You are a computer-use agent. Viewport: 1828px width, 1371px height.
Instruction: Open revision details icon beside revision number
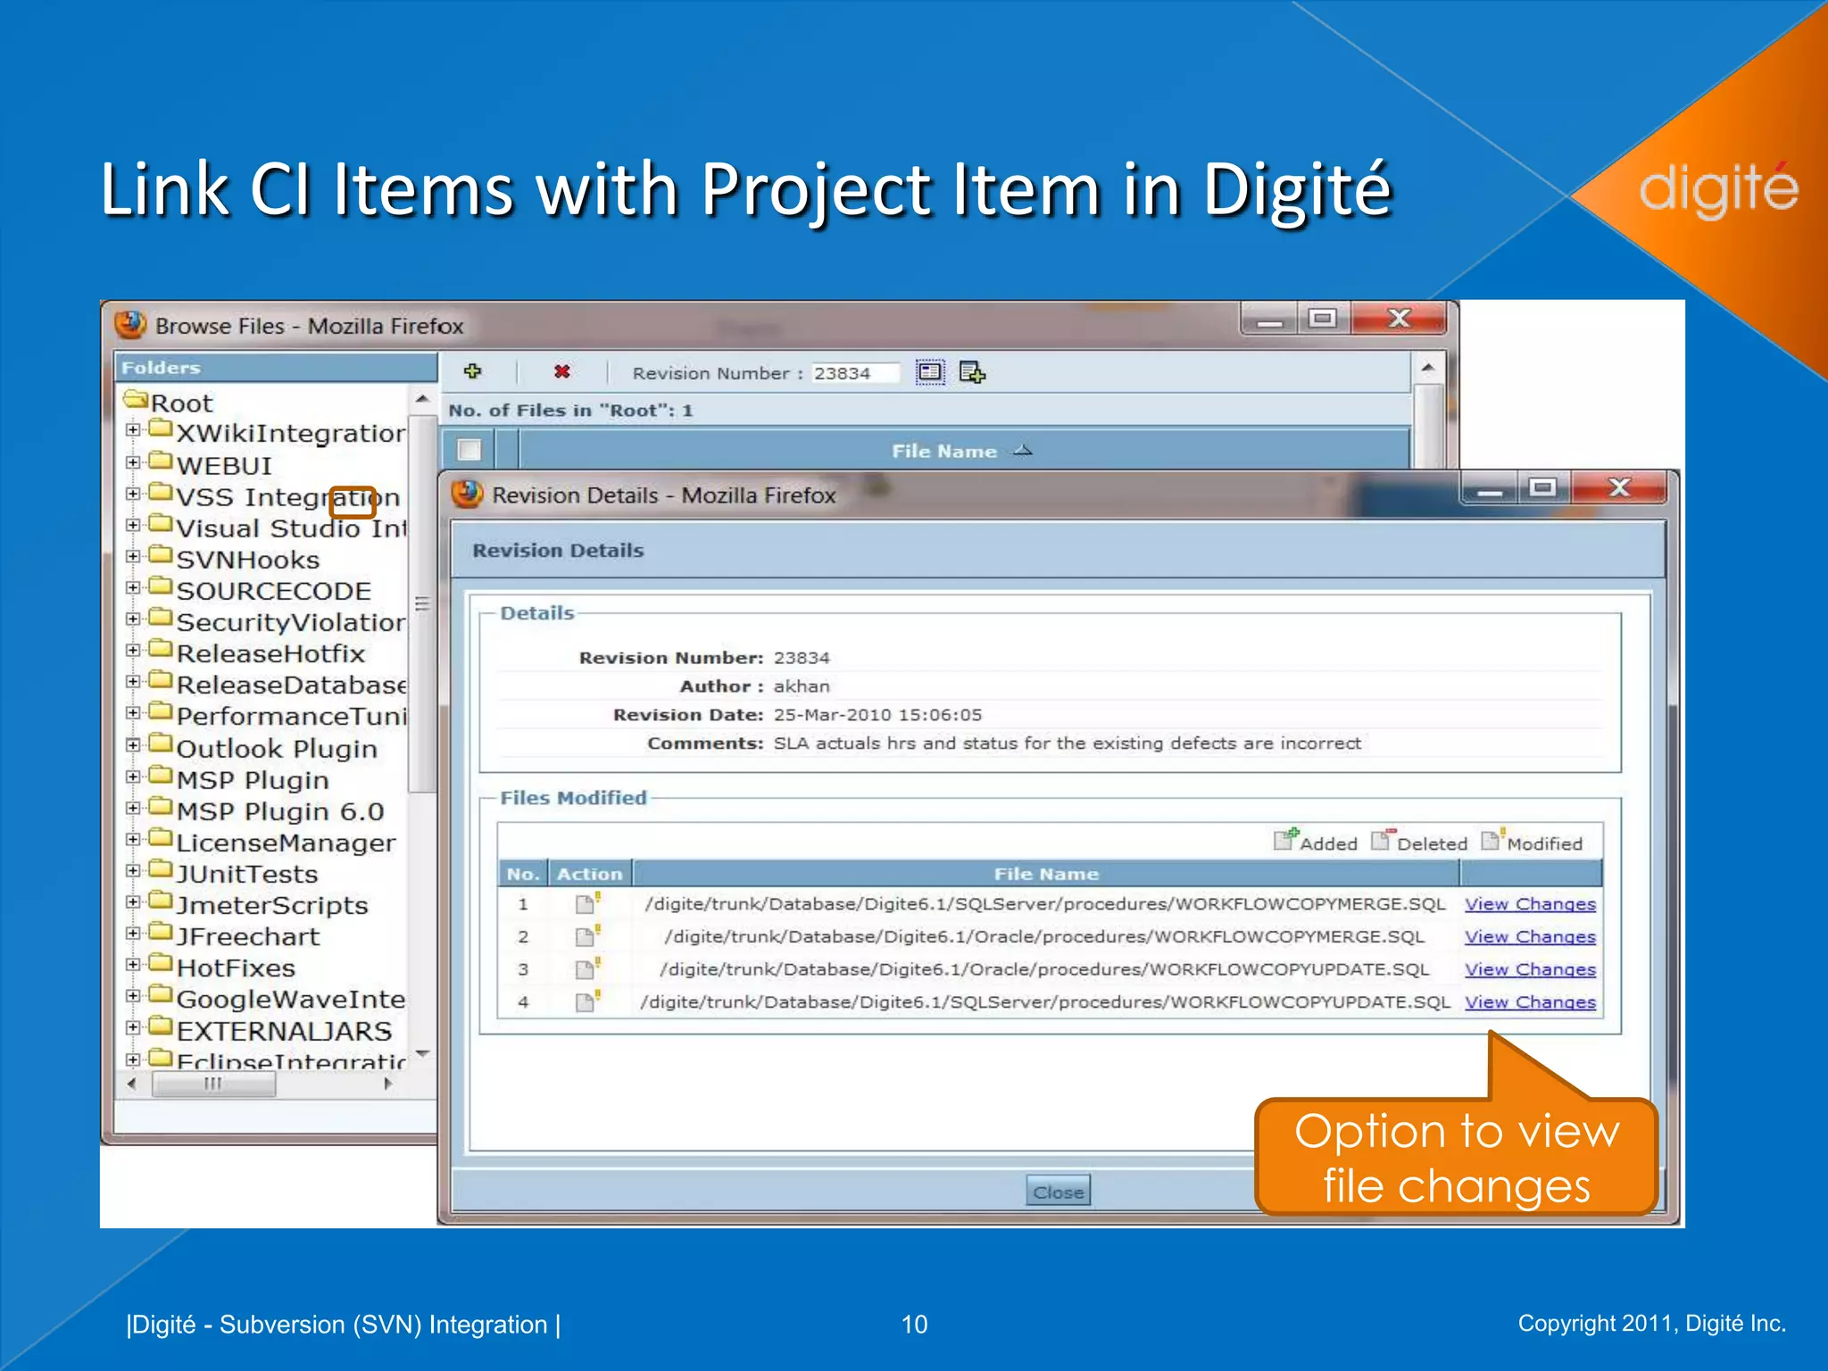930,372
